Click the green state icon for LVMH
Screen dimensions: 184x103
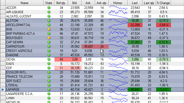(49, 98)
